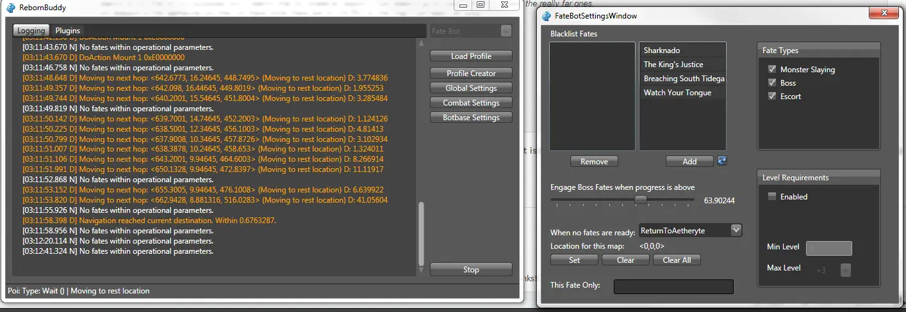Viewport: 906px width, 312px height.
Task: Disable the Escort fate type
Action: tap(771, 96)
